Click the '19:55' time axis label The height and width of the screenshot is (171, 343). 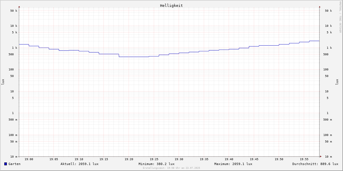304,159
